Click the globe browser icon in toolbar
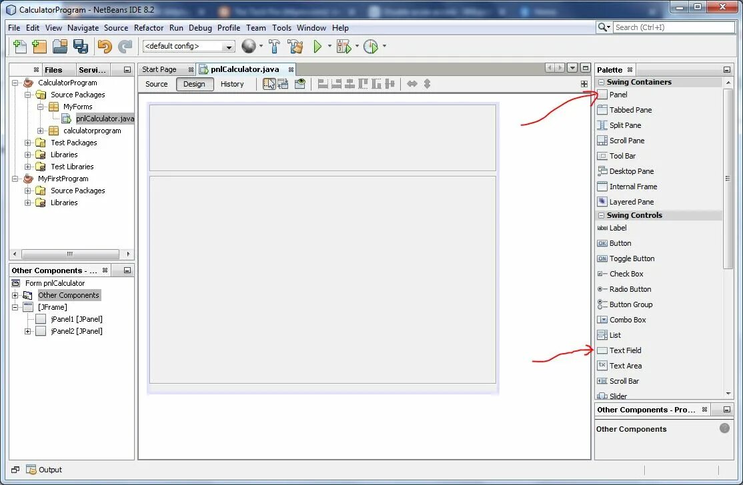 [x=248, y=46]
